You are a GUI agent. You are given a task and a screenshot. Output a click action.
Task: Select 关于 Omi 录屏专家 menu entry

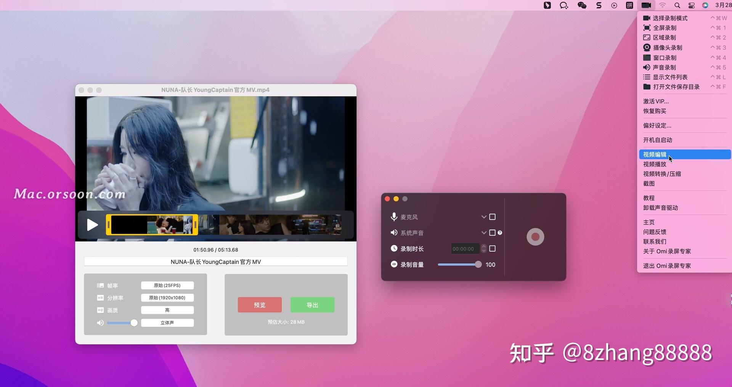coord(667,251)
